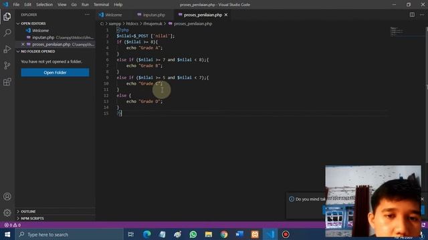Open the File menu
428x240 pixels.
click(16, 5)
